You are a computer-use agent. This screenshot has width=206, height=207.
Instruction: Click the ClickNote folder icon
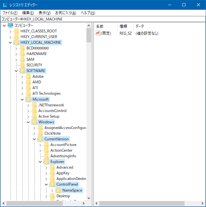point(40,133)
